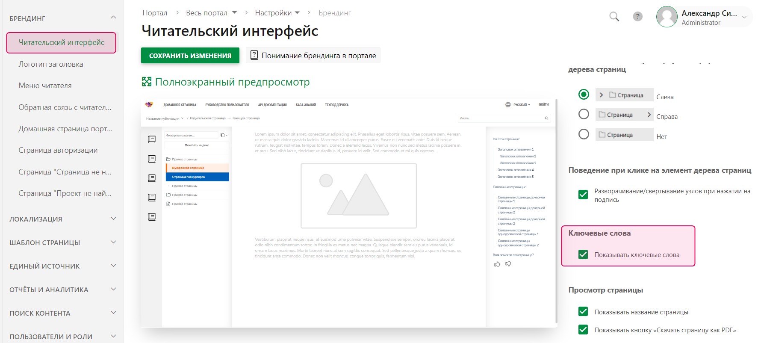This screenshot has width=758, height=343.
Task: Open the РУССКИЙ language dropdown in preview
Action: coord(522,104)
